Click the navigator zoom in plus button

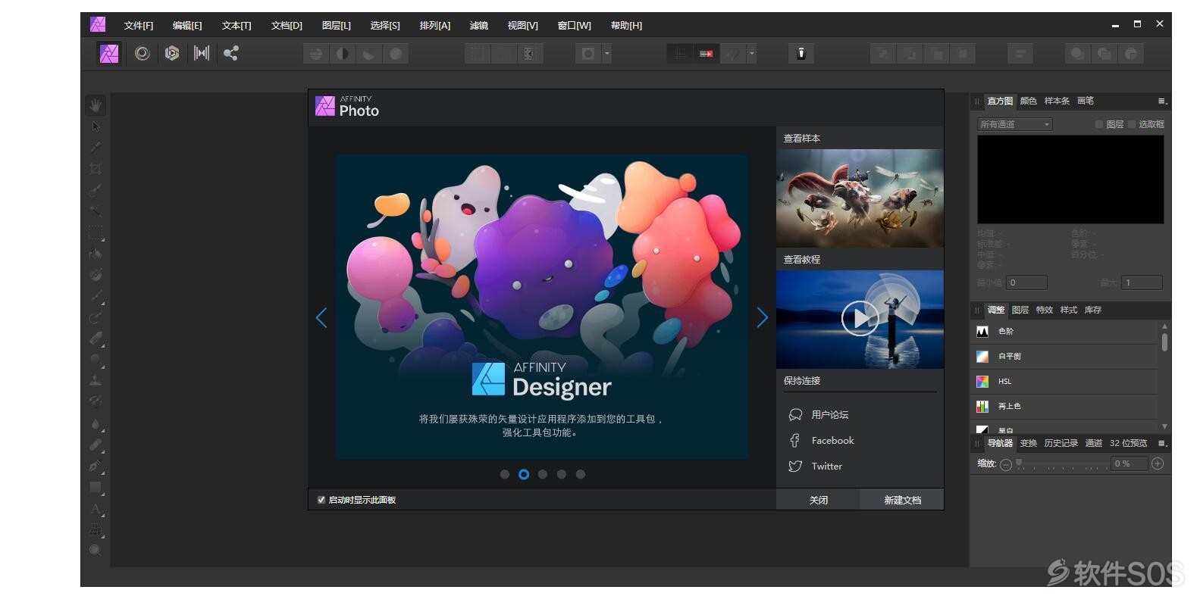pos(1158,463)
